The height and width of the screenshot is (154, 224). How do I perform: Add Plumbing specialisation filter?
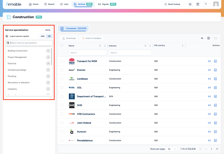[48, 76]
